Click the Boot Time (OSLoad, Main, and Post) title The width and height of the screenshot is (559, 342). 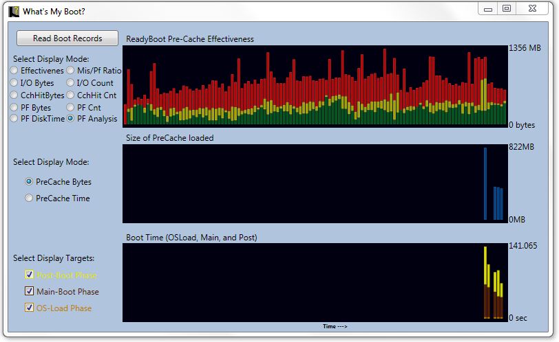coord(191,238)
